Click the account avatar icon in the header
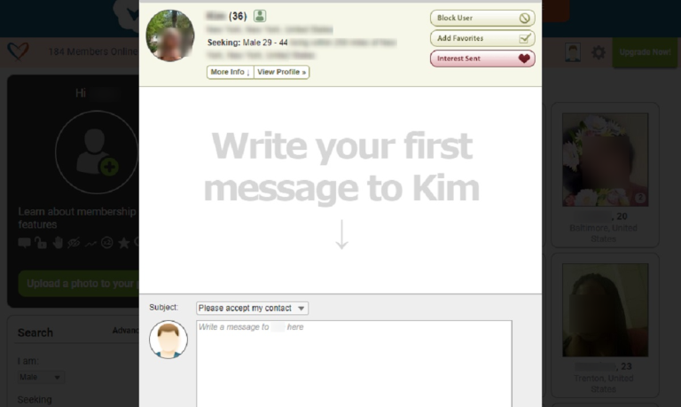681x407 pixels. (573, 52)
